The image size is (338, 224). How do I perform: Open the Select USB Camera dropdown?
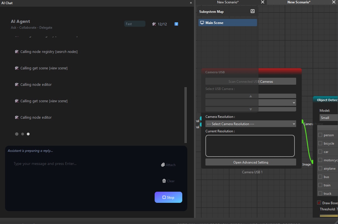pyautogui.click(x=250, y=102)
